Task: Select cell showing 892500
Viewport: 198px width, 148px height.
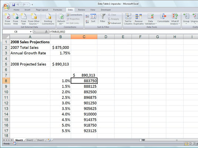Action: coord(84,92)
